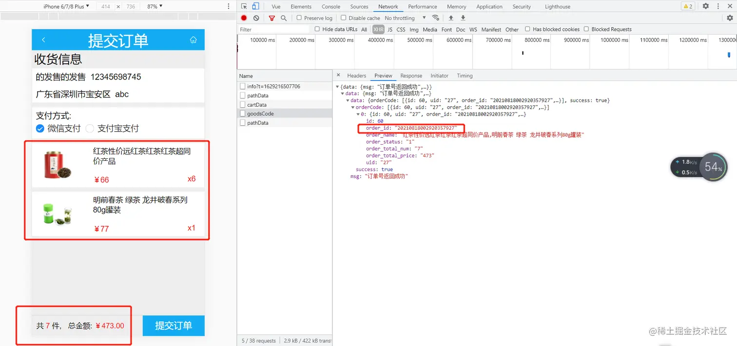This screenshot has height=346, width=737.
Task: Collapse data node containing orderCode
Action: (347, 100)
